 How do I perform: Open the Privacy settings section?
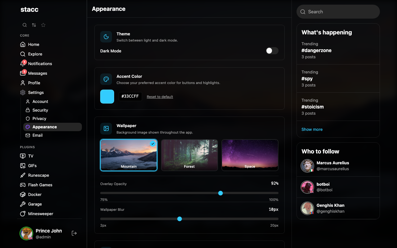(39, 118)
